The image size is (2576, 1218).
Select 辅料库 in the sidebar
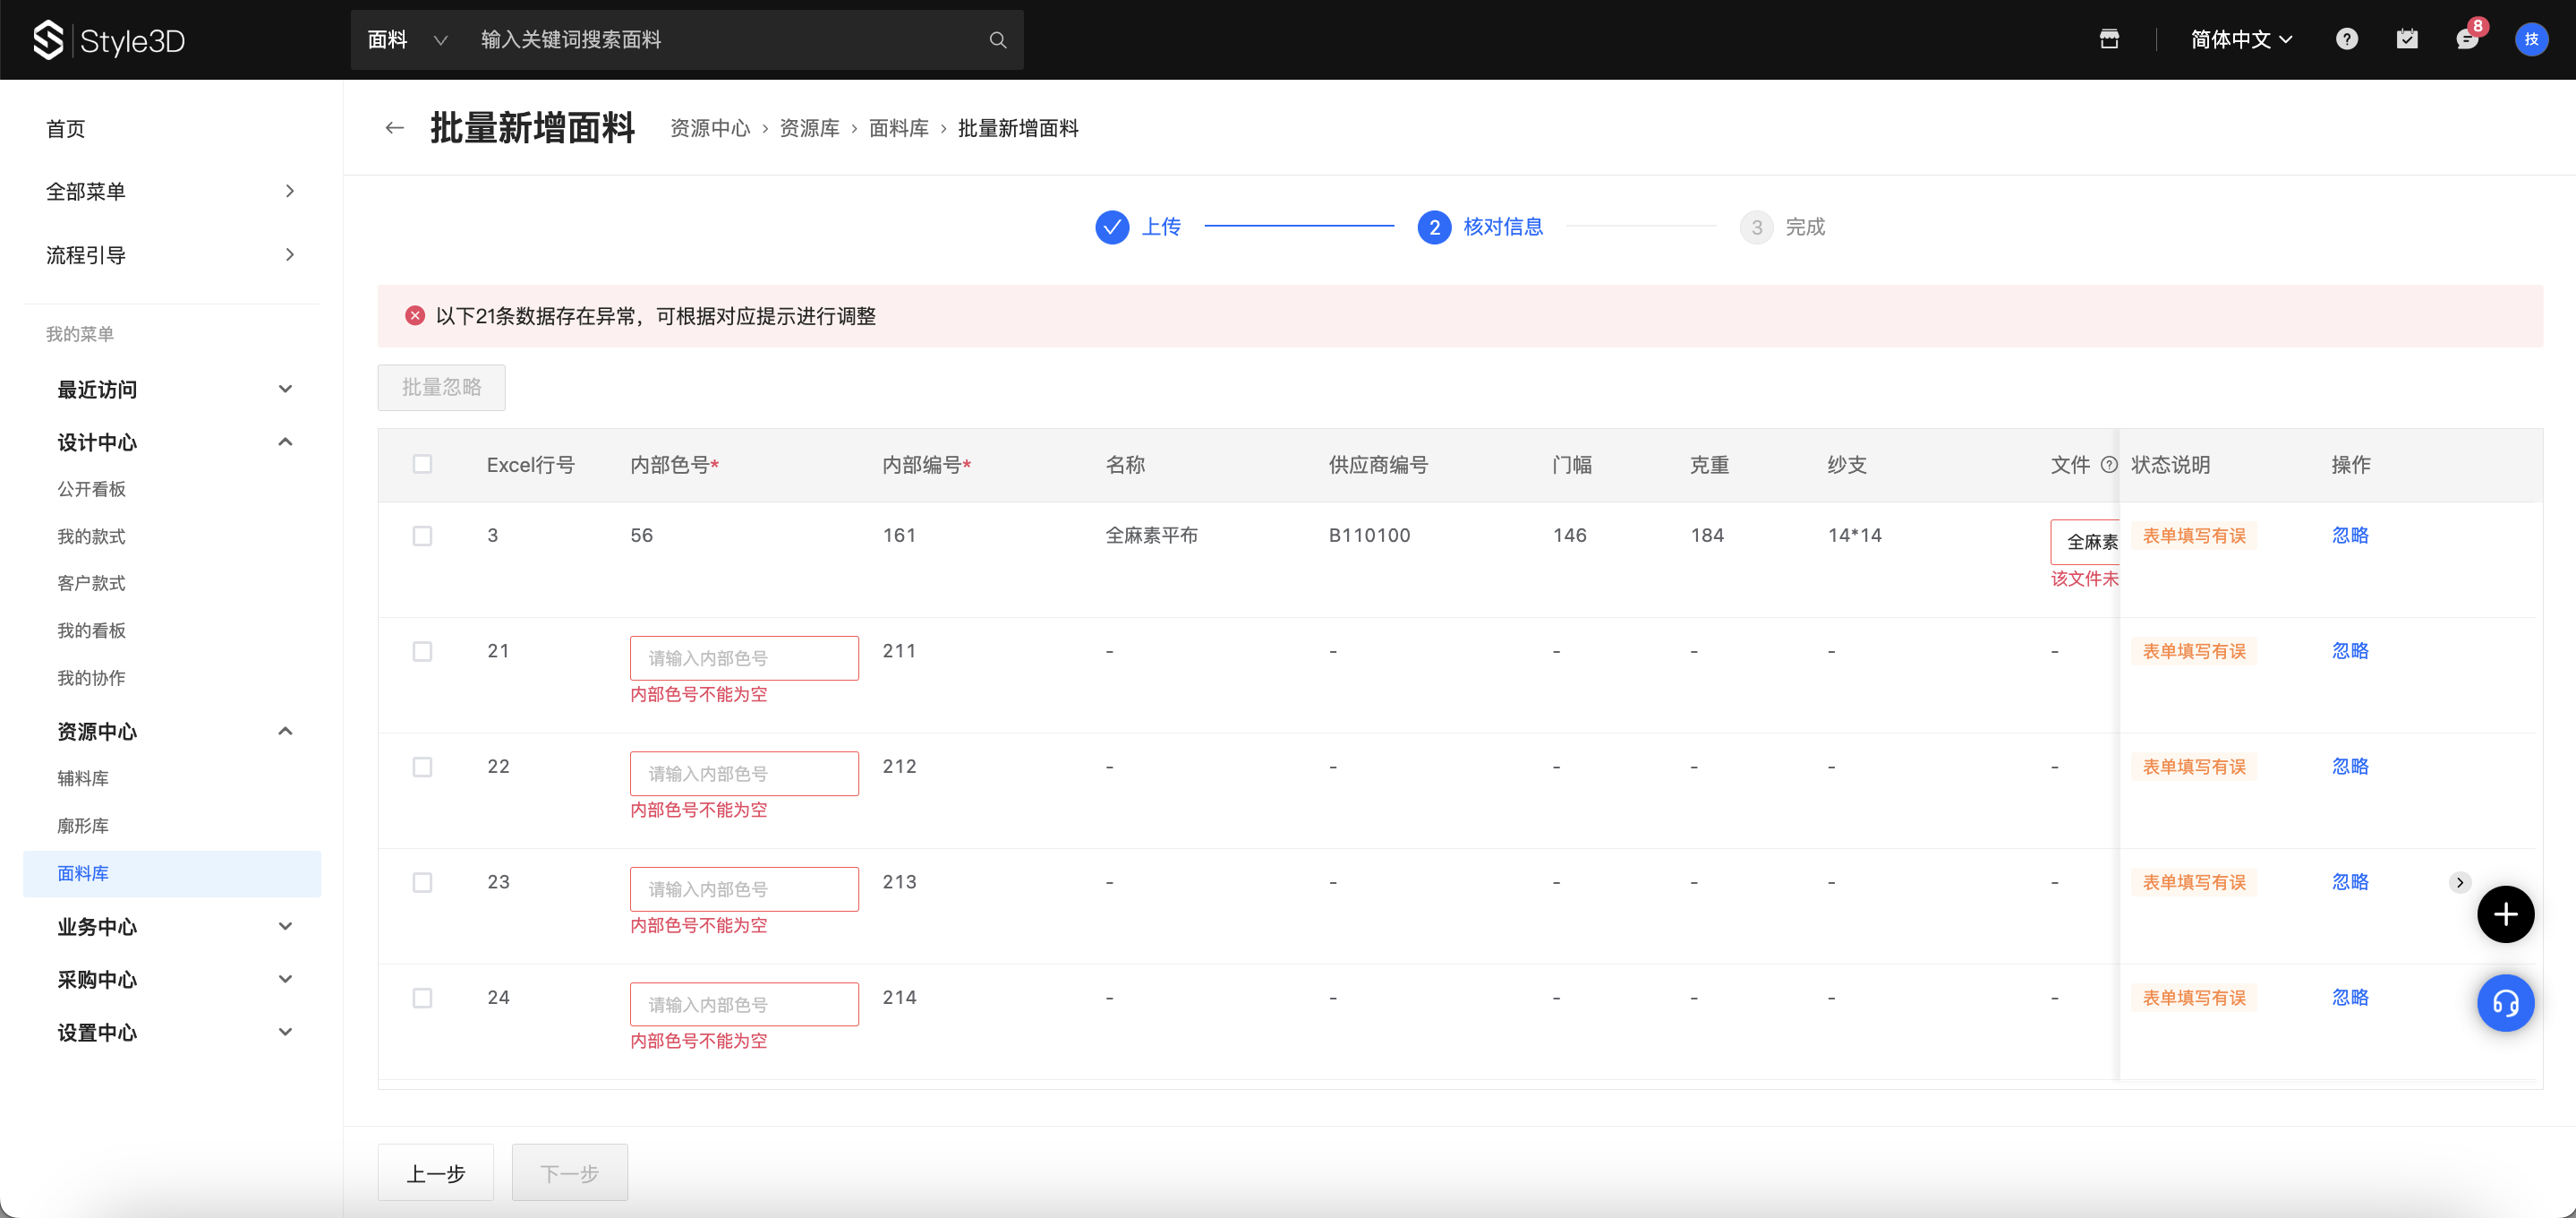click(x=83, y=778)
